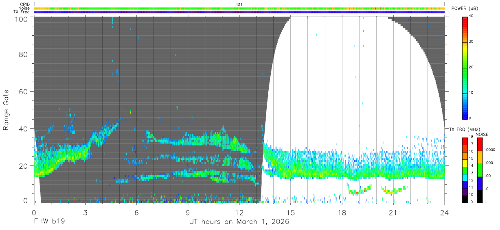Click the CPID label above the plot
The image size is (500, 230).
[24, 4]
